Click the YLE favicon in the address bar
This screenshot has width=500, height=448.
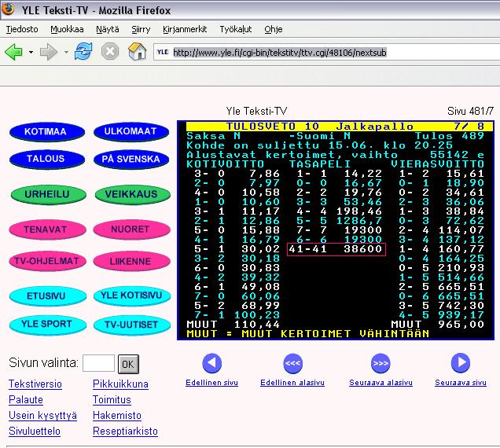click(x=163, y=52)
